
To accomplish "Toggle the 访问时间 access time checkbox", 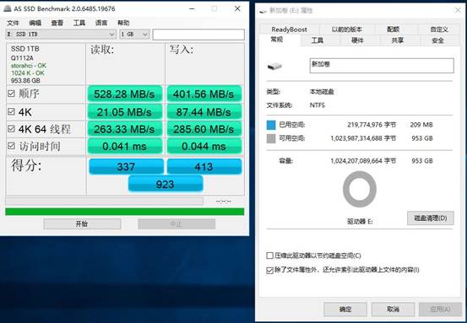I will (x=11, y=146).
